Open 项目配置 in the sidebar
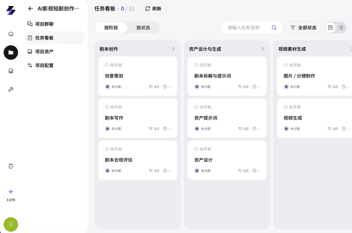Viewport: 352px width, 233px height. click(55, 65)
